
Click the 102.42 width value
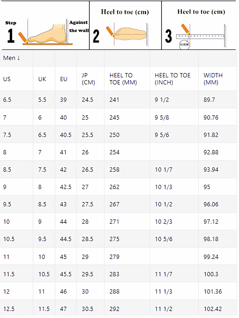point(213,309)
